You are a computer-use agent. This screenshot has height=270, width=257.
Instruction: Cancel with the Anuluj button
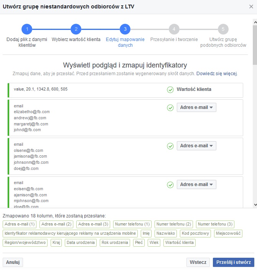[13, 262]
